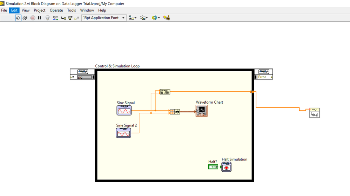Click the Run arrow button
Image resolution: width=350 pixels, height=196 pixels.
18,18
